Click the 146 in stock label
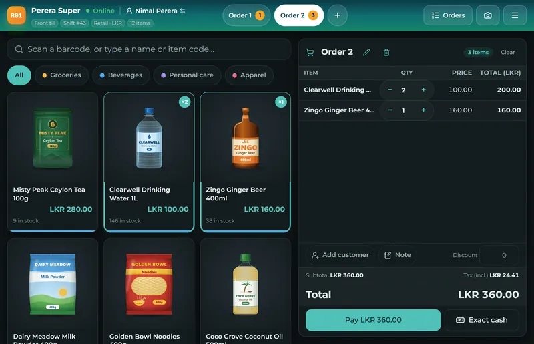Image resolution: width=534 pixels, height=344 pixels. tap(125, 221)
